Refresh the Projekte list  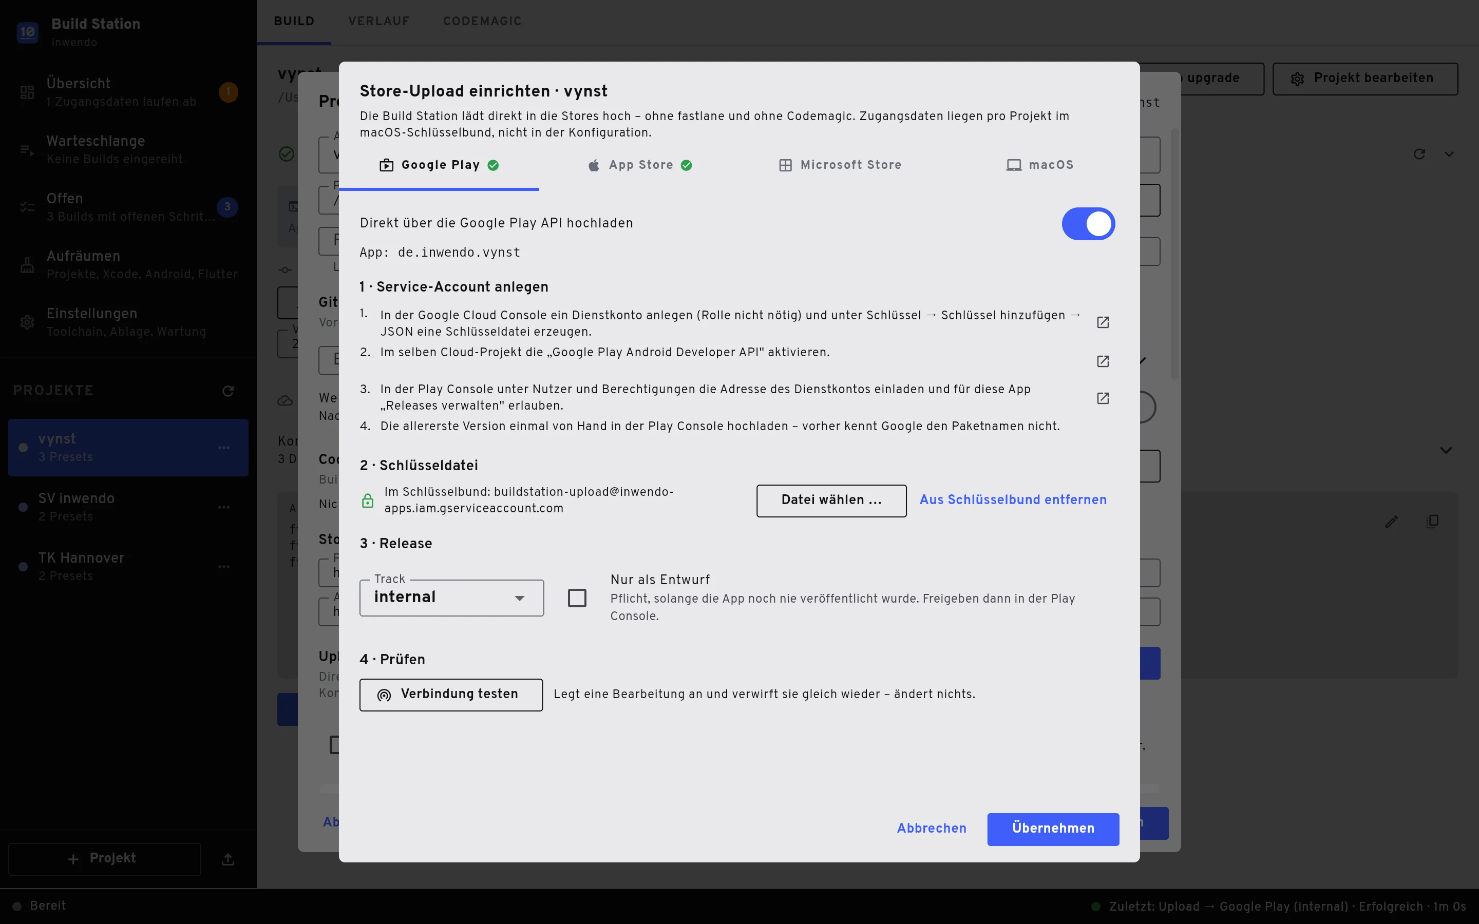228,391
